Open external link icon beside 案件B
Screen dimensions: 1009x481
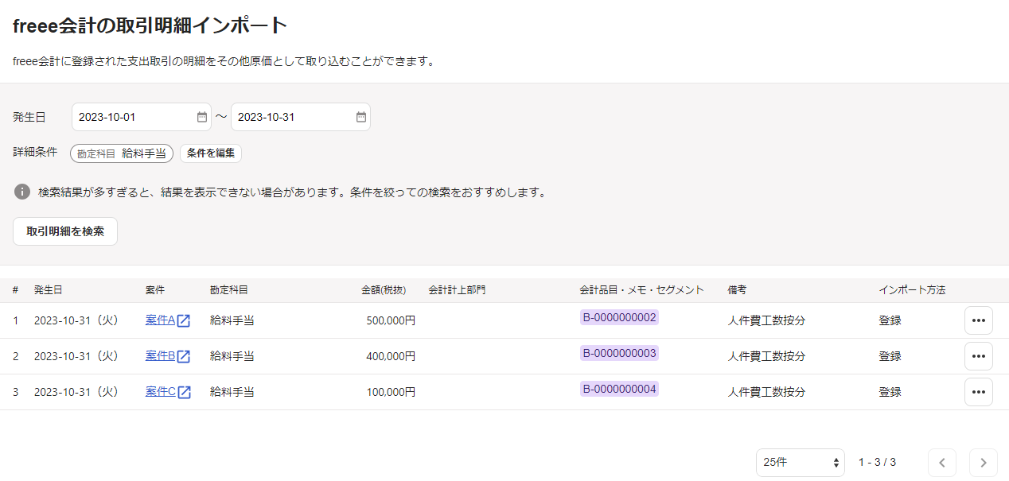(184, 356)
